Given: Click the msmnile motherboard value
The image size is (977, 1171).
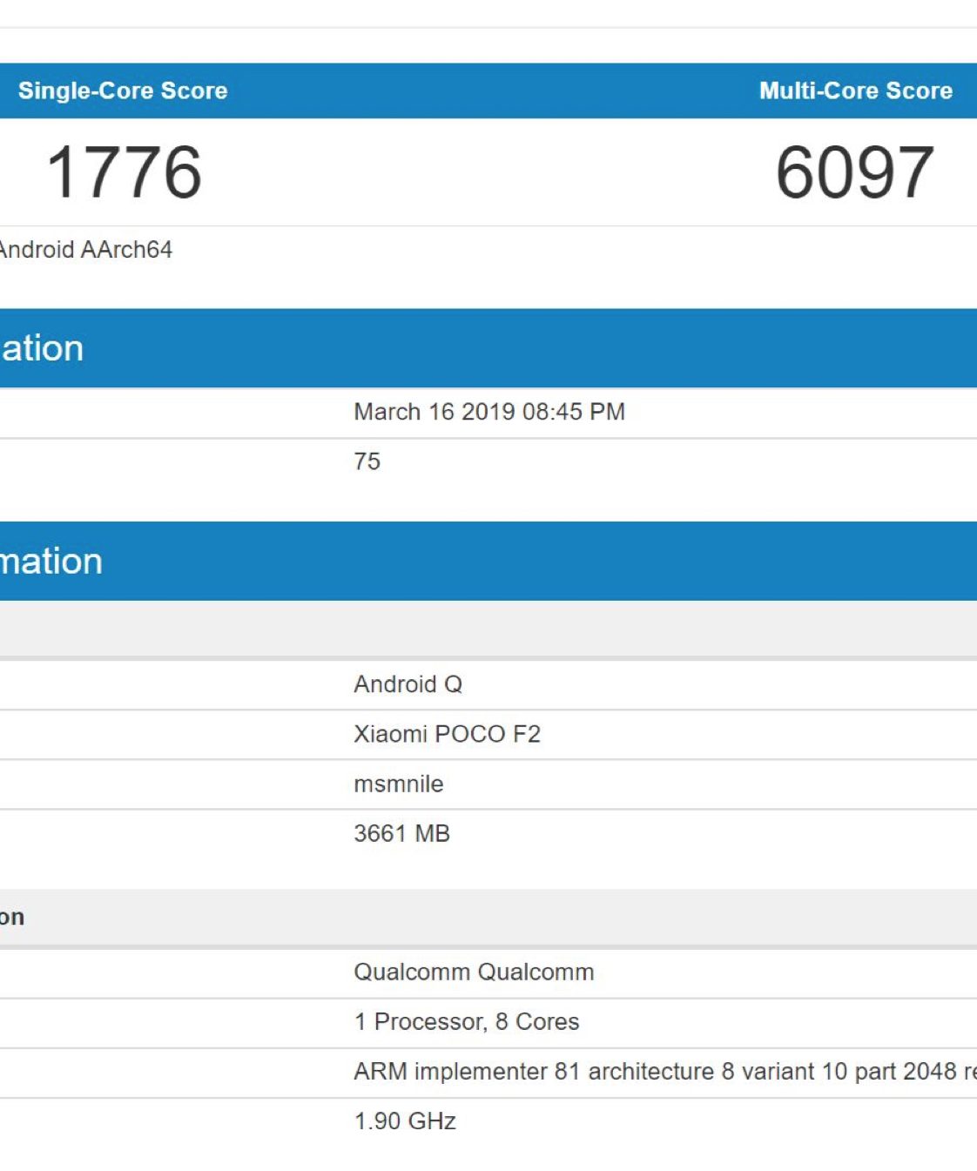Looking at the screenshot, I should (x=398, y=784).
